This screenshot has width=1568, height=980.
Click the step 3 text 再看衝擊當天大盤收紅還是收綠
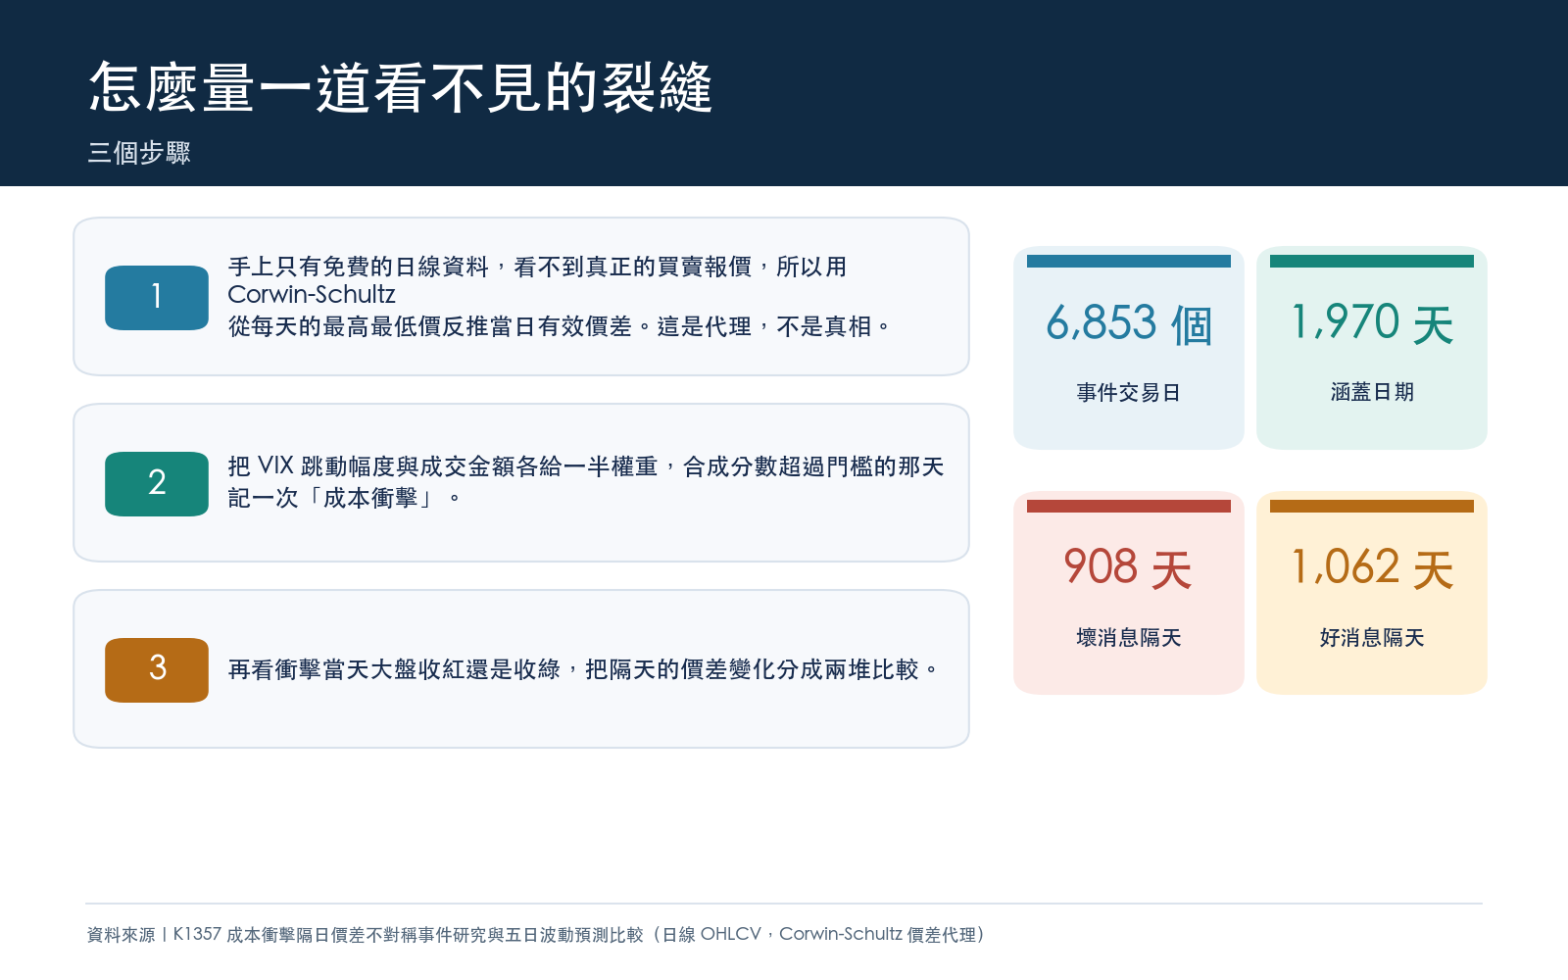tap(583, 669)
